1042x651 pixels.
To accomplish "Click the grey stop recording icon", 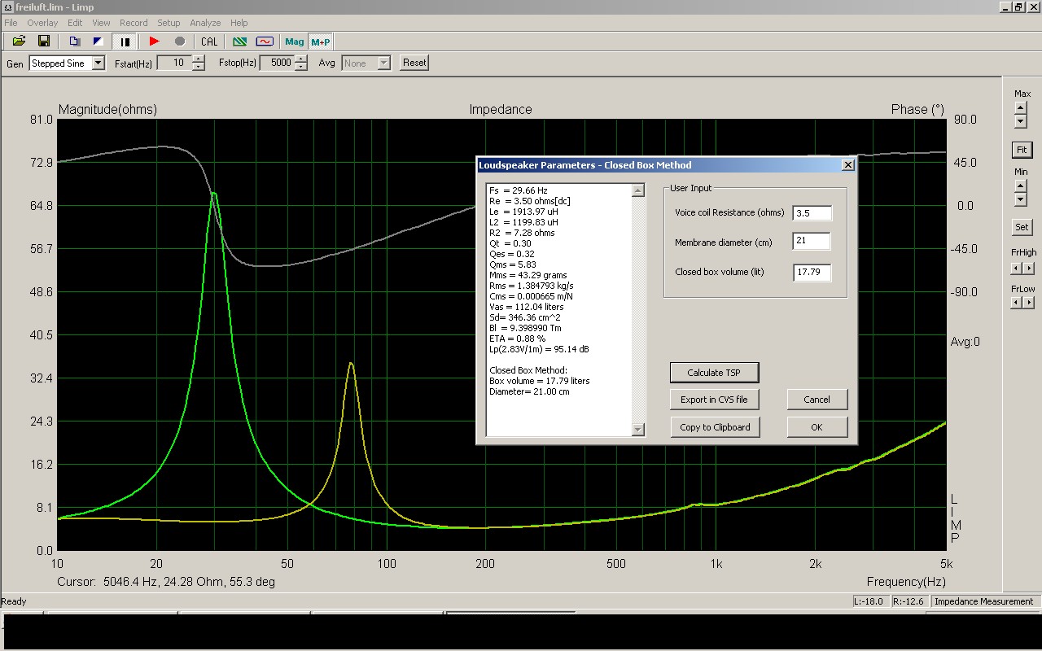I will click(180, 42).
